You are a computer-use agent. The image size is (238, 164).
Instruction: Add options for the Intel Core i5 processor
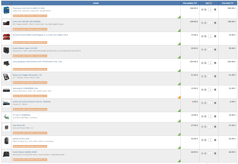(30, 16)
